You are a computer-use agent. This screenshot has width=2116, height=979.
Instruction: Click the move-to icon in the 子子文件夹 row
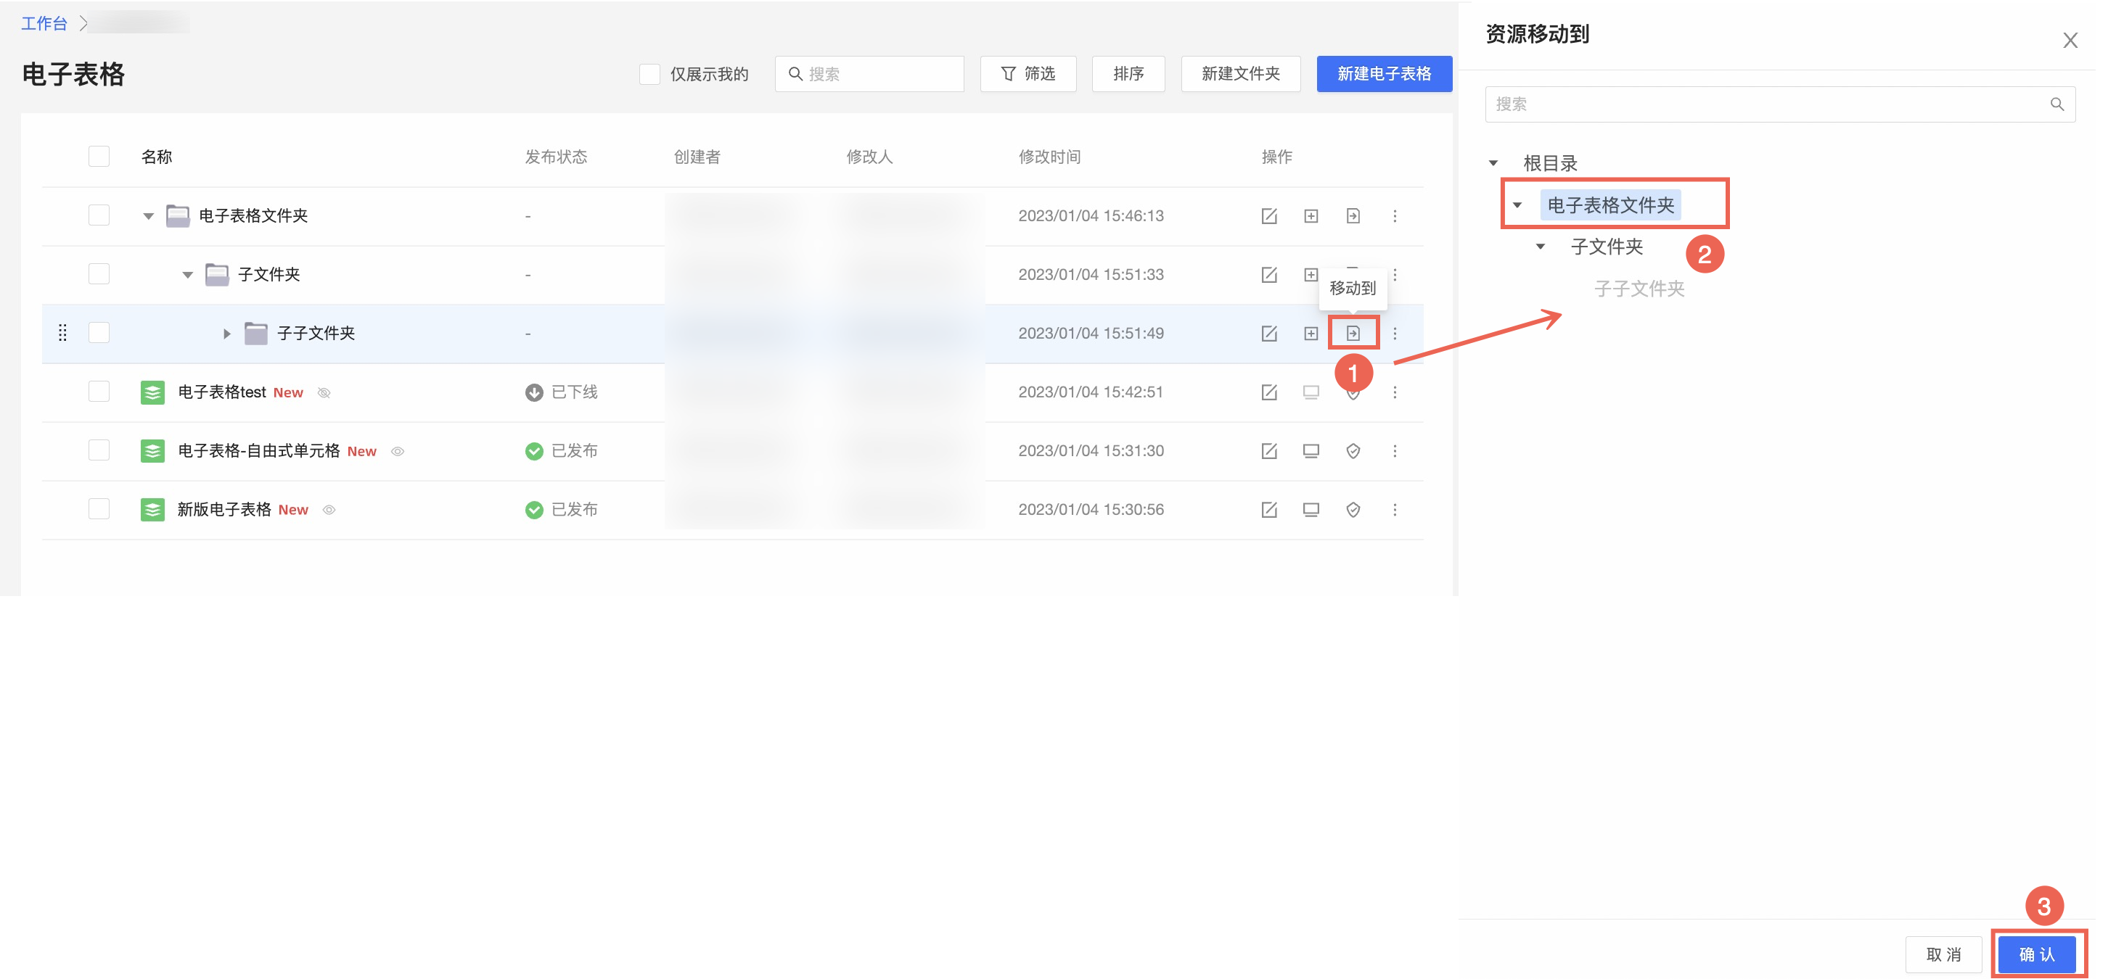(x=1353, y=333)
